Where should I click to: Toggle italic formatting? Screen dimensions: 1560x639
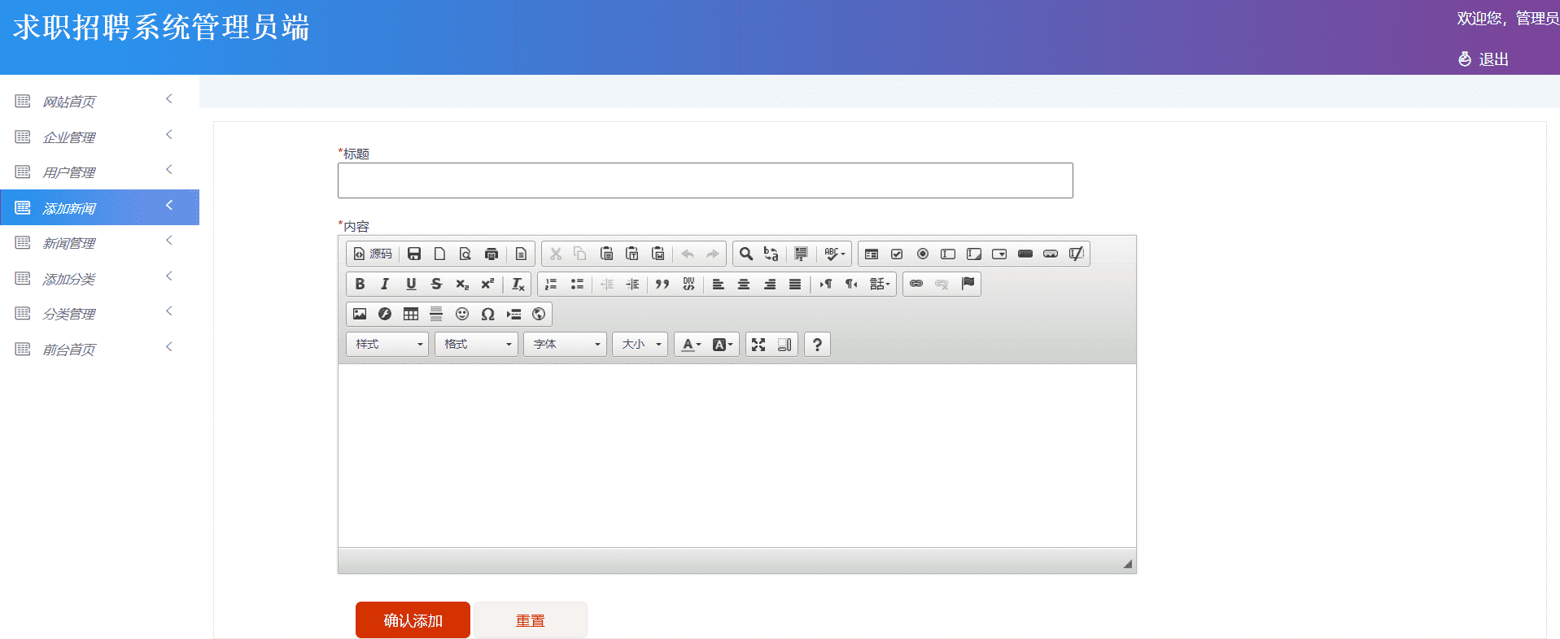(385, 284)
